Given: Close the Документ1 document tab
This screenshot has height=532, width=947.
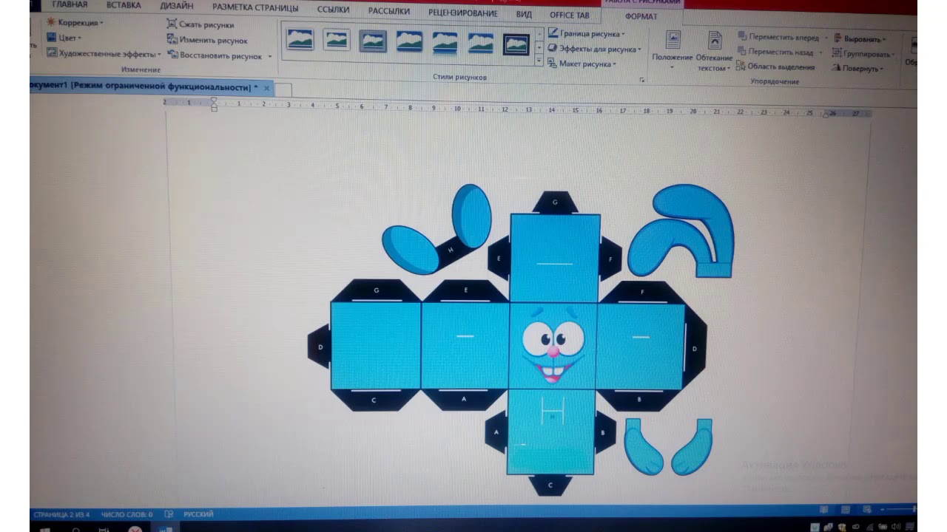Looking at the screenshot, I should pos(266,88).
